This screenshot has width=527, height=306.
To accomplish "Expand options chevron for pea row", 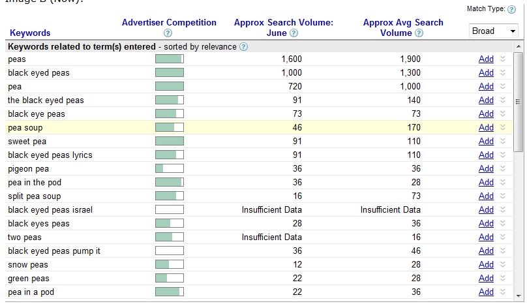I will point(502,86).
